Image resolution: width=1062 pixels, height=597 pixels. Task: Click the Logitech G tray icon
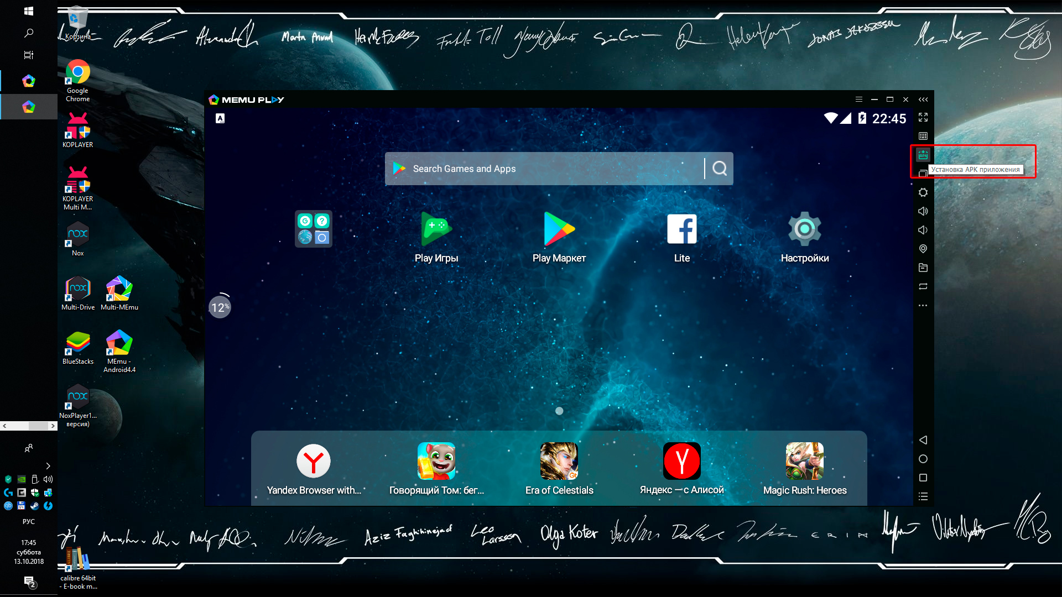[x=8, y=493]
